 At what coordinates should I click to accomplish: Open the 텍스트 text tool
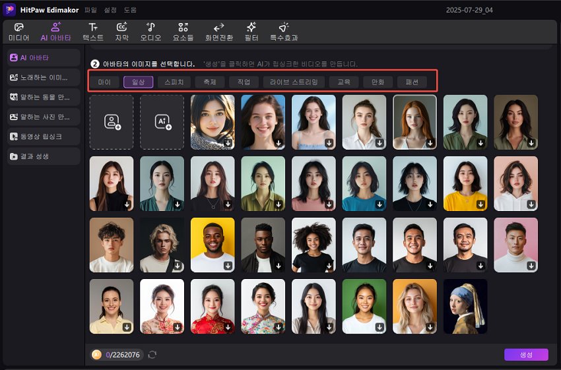93,32
